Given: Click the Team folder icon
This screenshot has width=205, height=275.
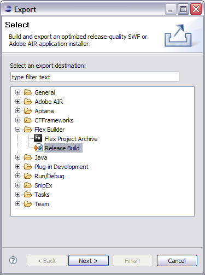Looking at the screenshot, I should [x=28, y=204].
